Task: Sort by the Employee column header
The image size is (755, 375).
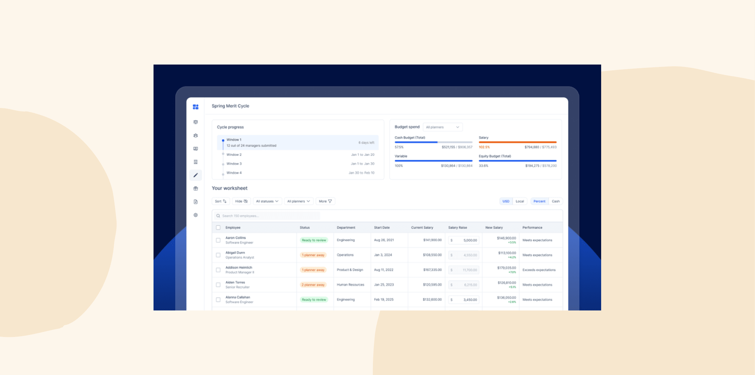Action: [233, 228]
